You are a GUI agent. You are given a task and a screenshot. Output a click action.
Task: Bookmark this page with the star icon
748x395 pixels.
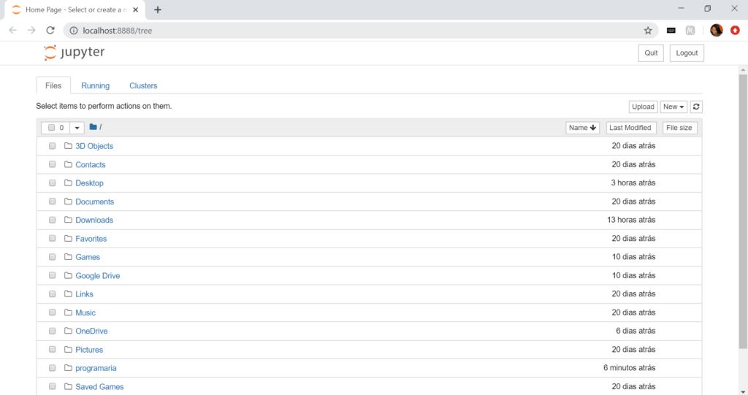(x=647, y=31)
